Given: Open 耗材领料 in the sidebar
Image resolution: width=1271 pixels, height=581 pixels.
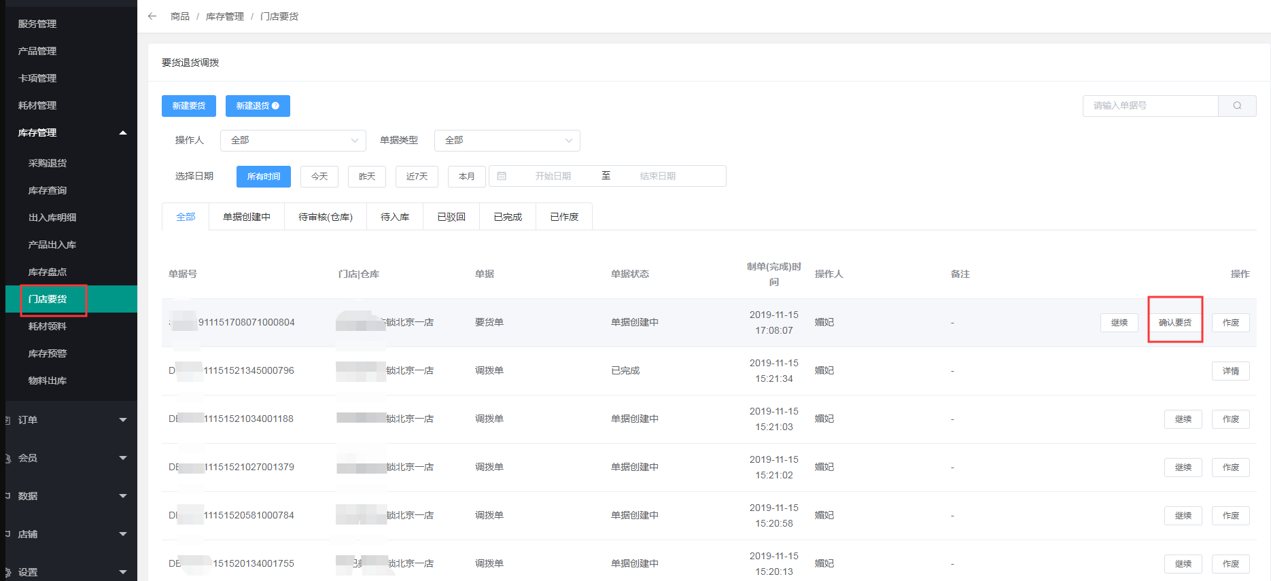Looking at the screenshot, I should coord(71,326).
